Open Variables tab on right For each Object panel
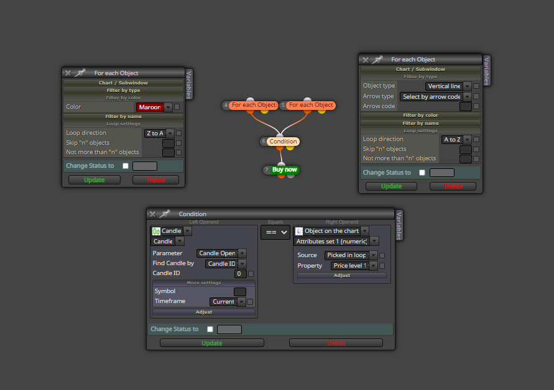This screenshot has width=554, height=390. pyautogui.click(x=486, y=71)
